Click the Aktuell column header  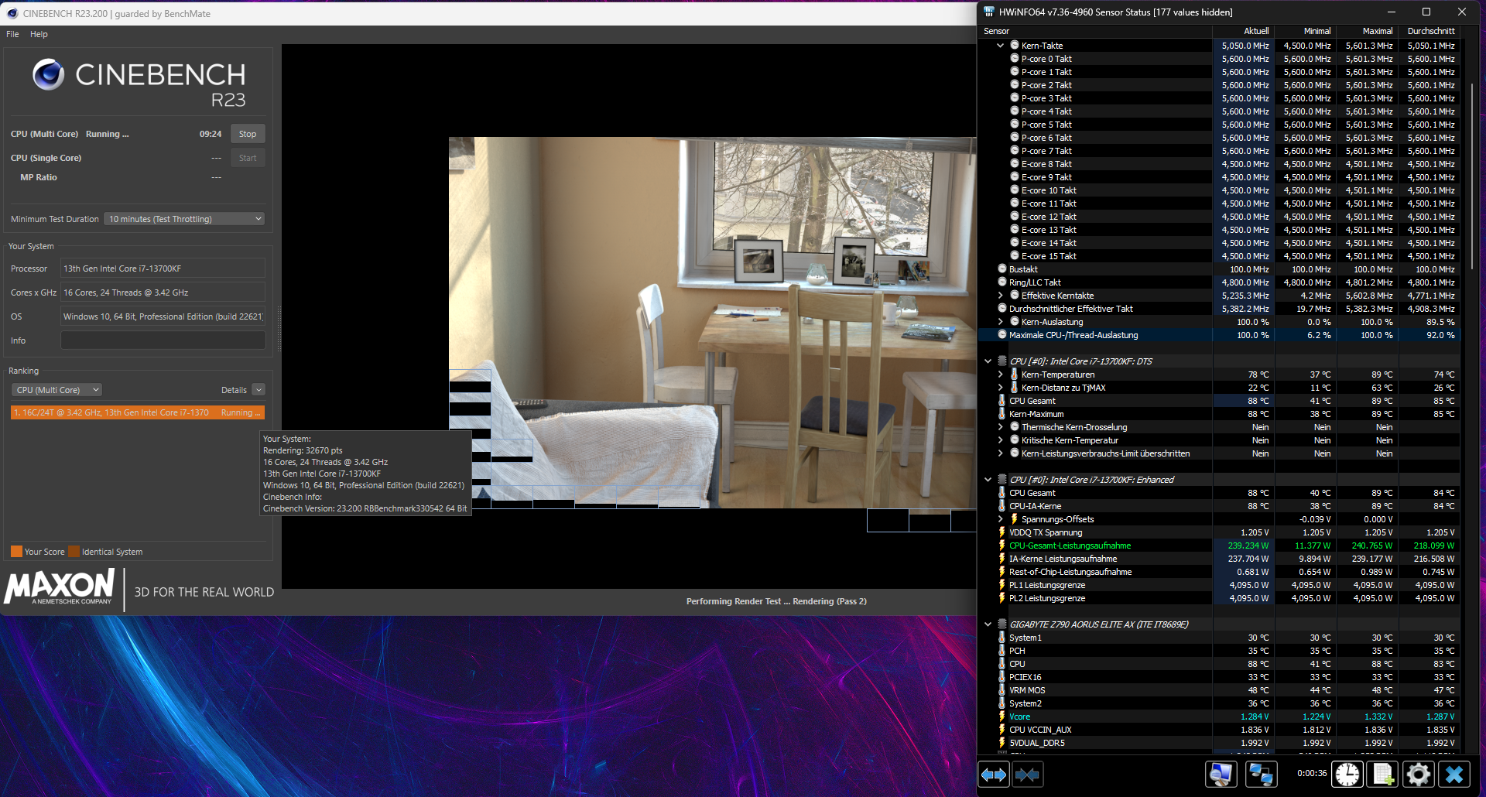(x=1243, y=31)
